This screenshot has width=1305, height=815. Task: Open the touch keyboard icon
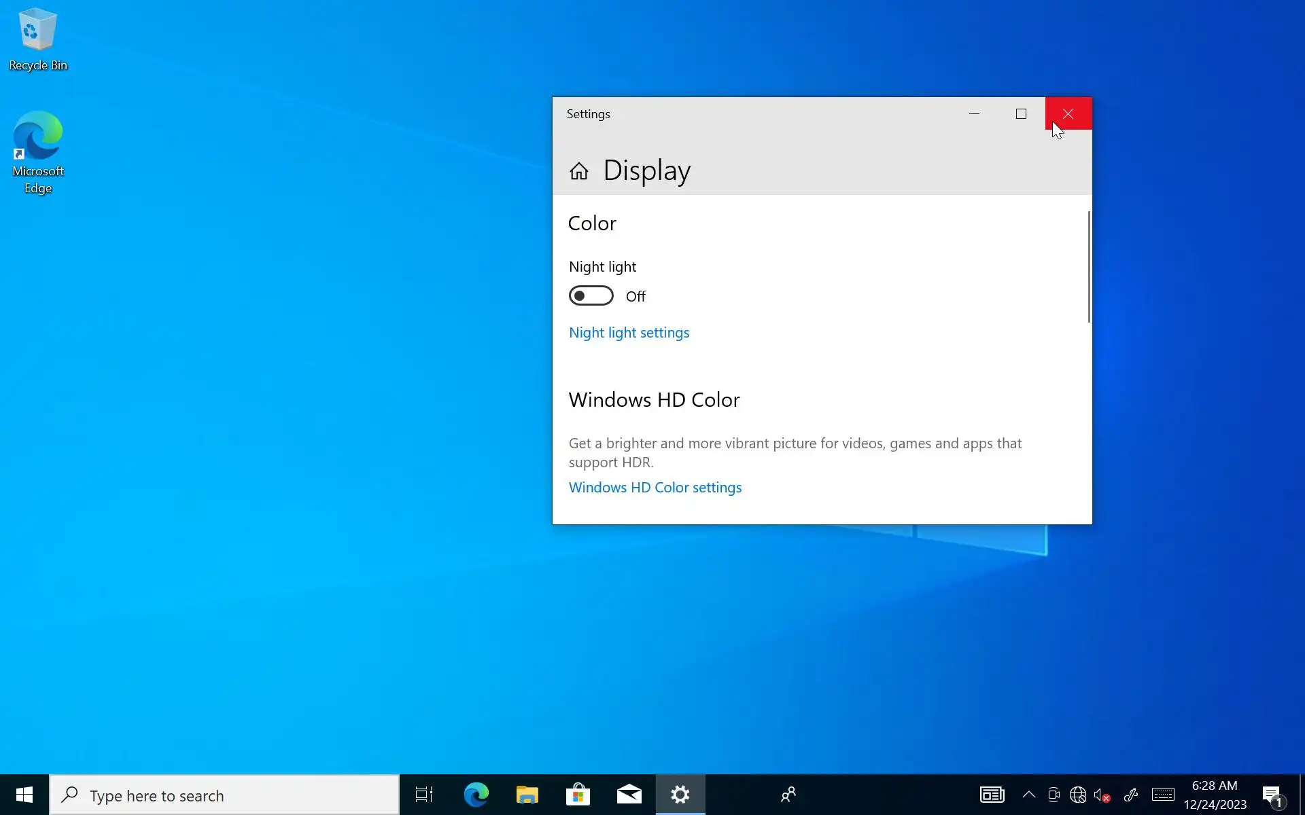[x=1162, y=795]
